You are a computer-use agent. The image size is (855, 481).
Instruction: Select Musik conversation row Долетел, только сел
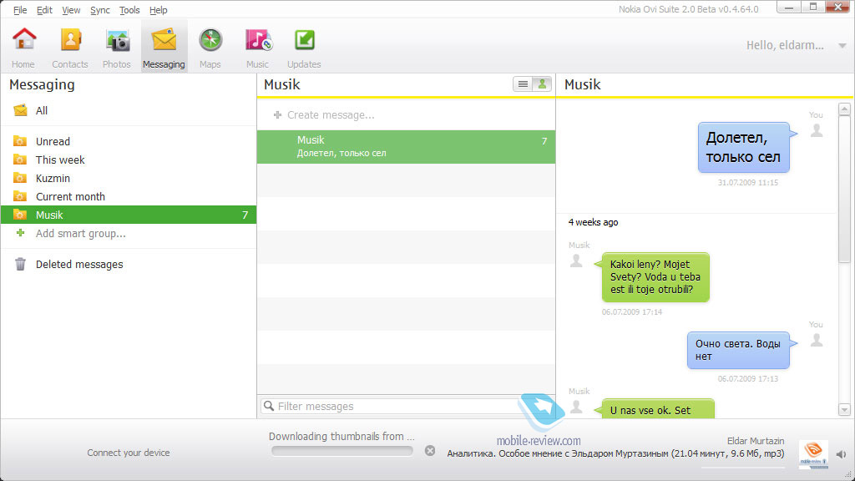click(407, 147)
